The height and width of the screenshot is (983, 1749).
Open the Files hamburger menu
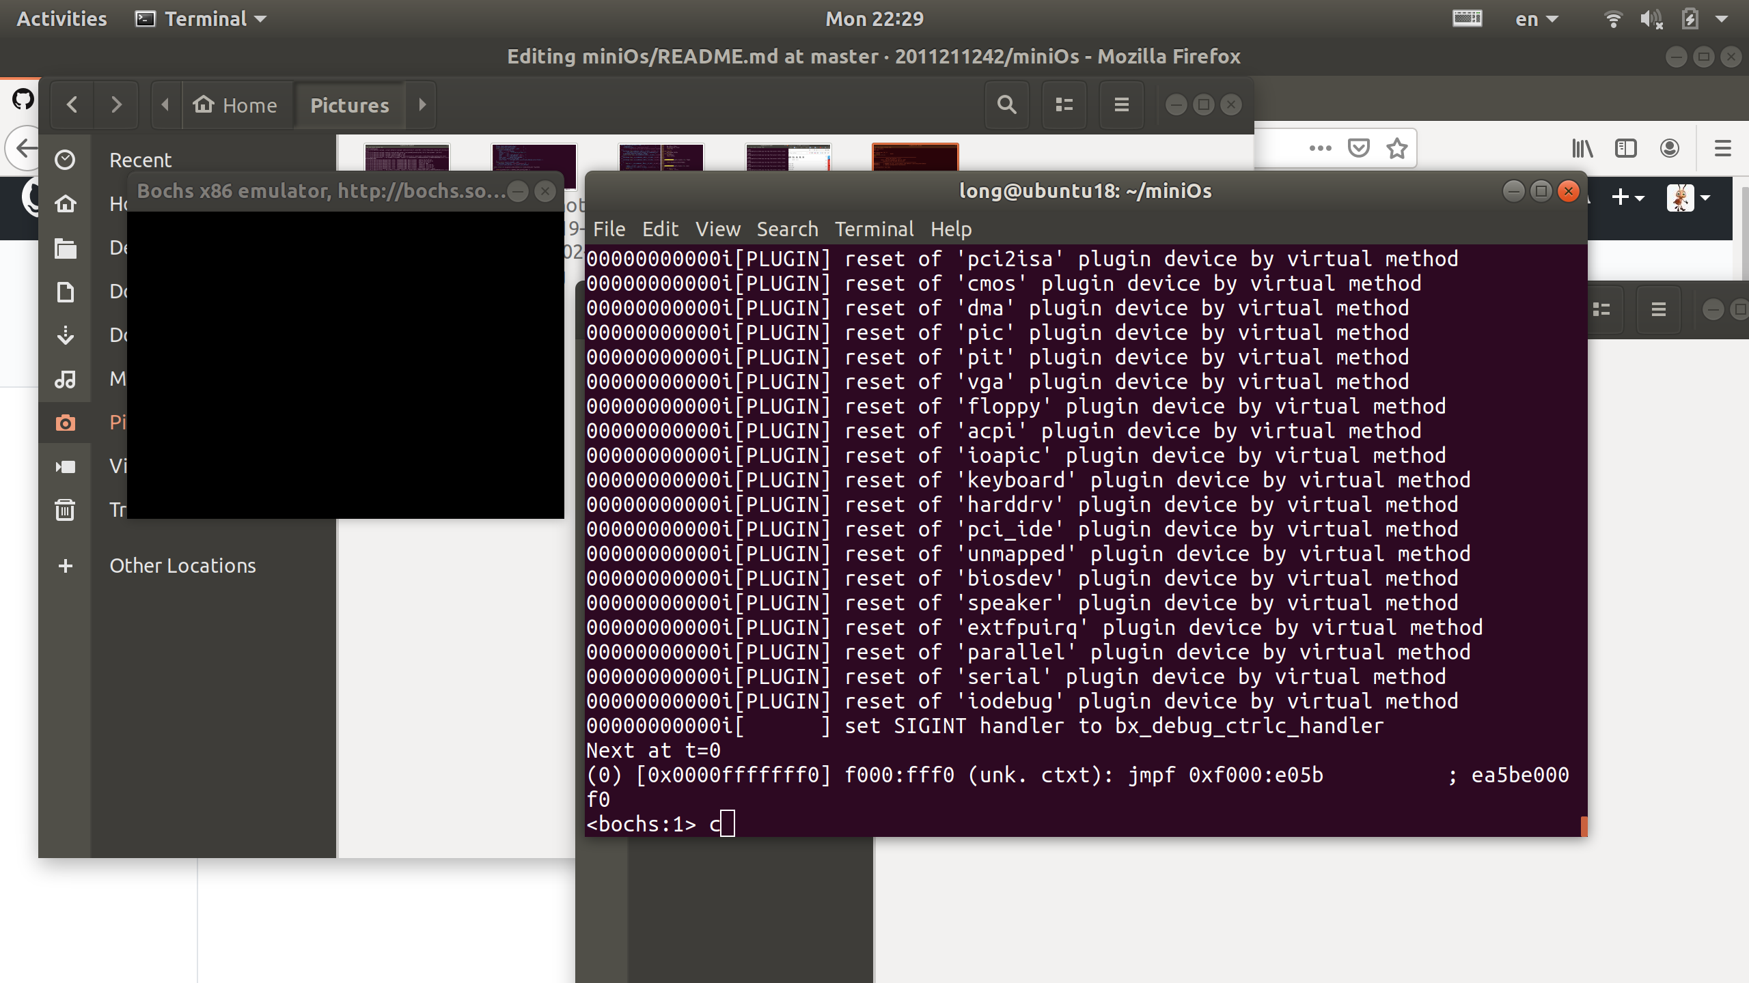1121,104
